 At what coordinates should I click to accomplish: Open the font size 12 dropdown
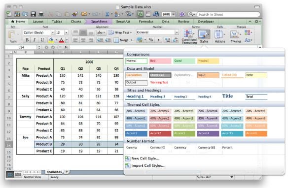pos(67,32)
